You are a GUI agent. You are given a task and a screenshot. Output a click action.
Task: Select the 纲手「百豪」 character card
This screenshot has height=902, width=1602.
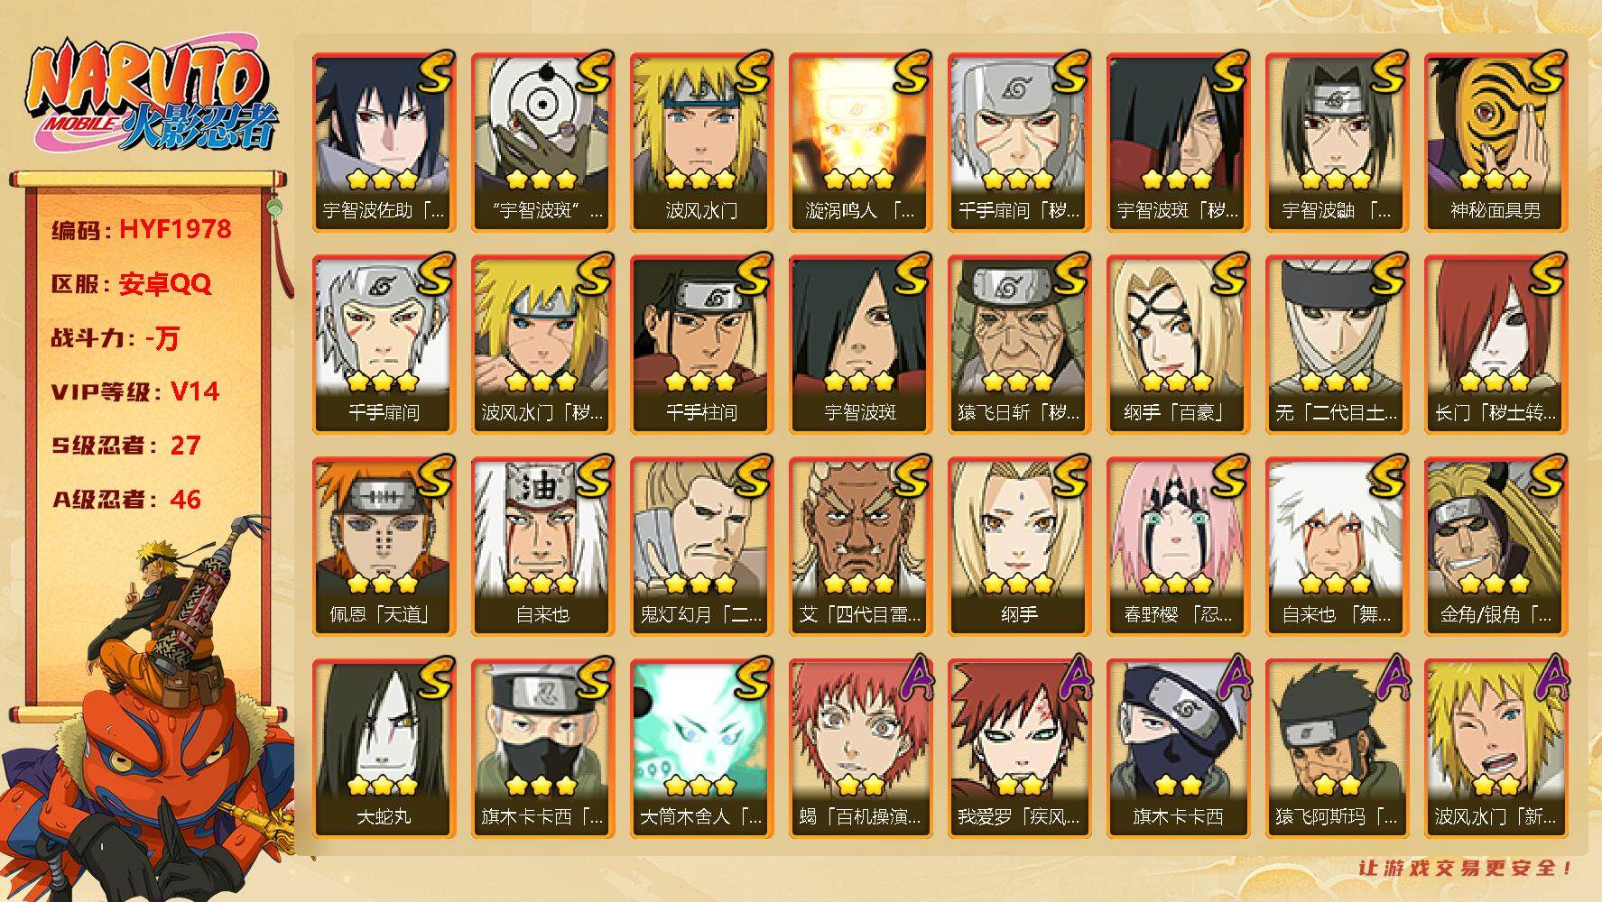tap(1178, 345)
